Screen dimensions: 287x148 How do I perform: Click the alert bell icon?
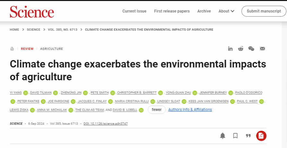point(222,136)
